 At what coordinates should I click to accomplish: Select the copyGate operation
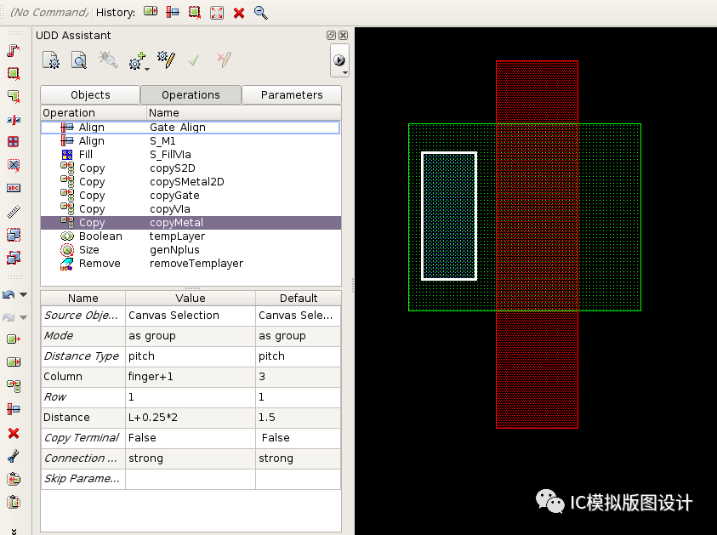pos(191,196)
